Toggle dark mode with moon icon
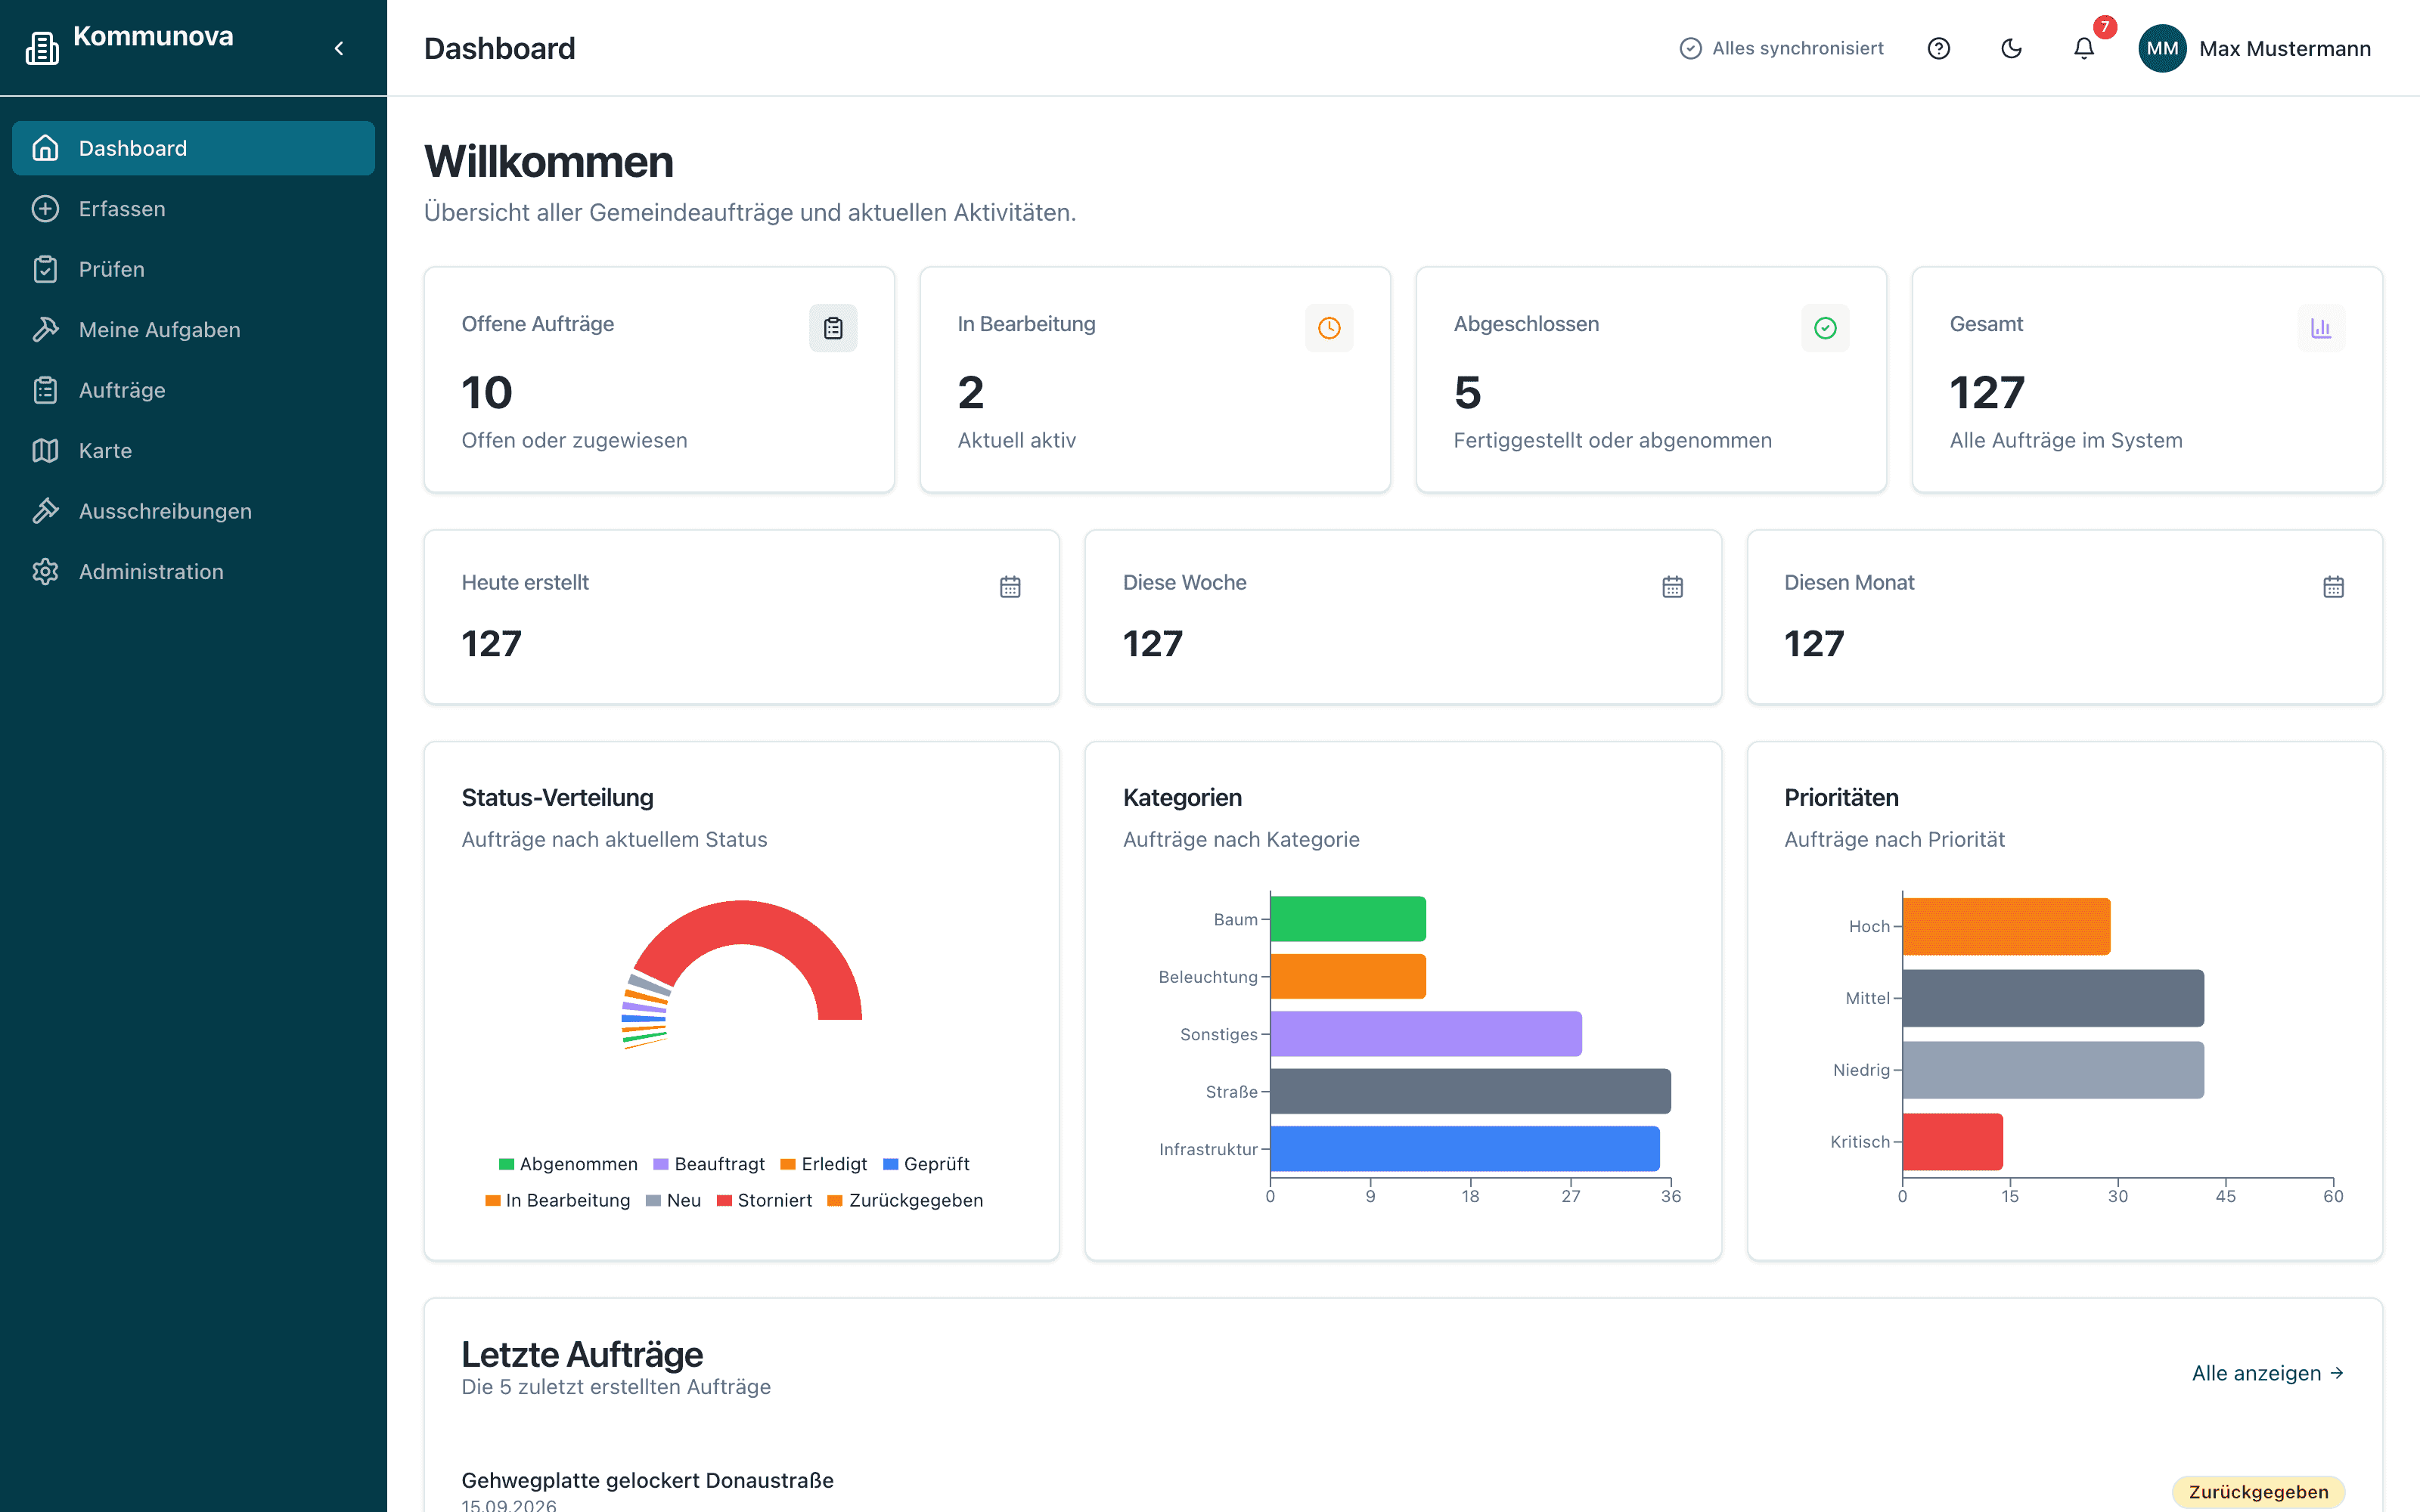 click(x=2011, y=48)
